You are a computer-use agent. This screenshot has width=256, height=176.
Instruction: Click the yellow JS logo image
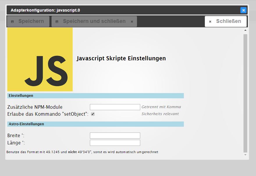(40, 59)
